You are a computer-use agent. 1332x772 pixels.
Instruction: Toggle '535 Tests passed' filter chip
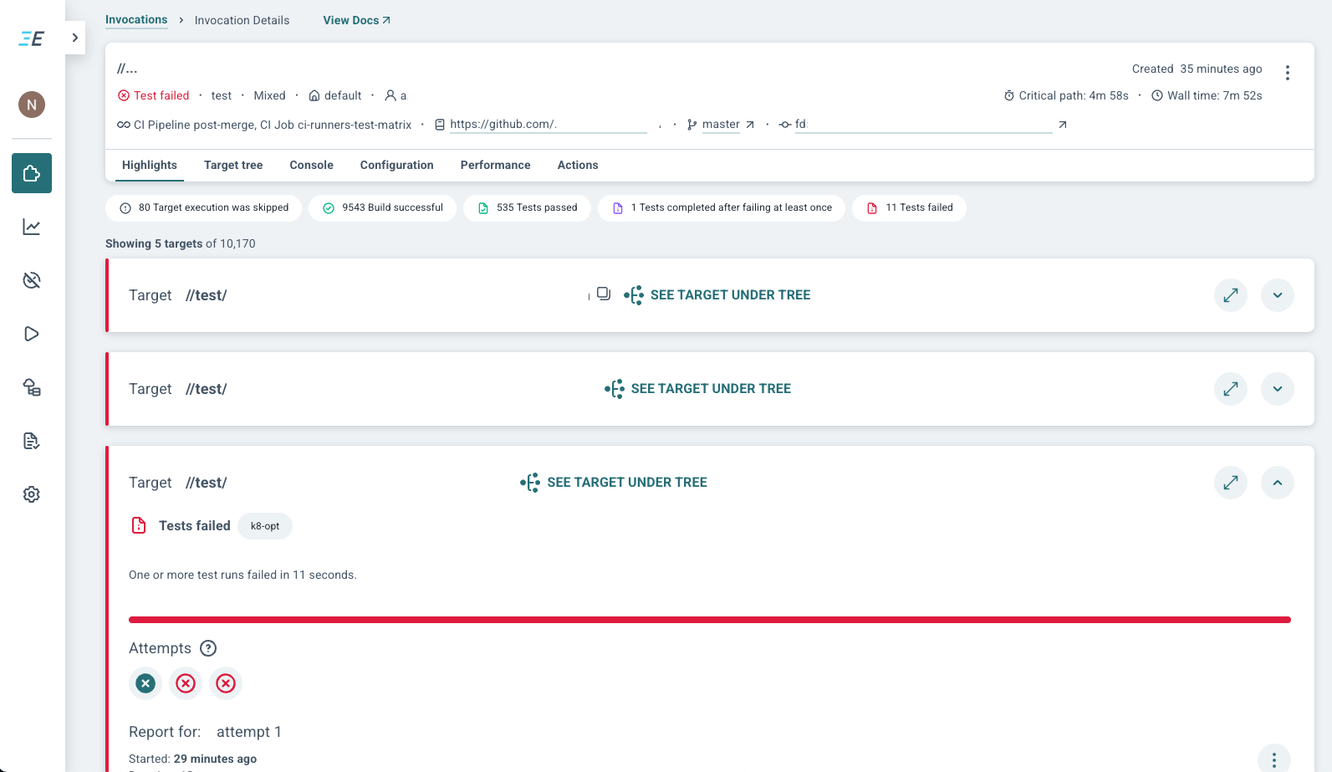point(528,207)
